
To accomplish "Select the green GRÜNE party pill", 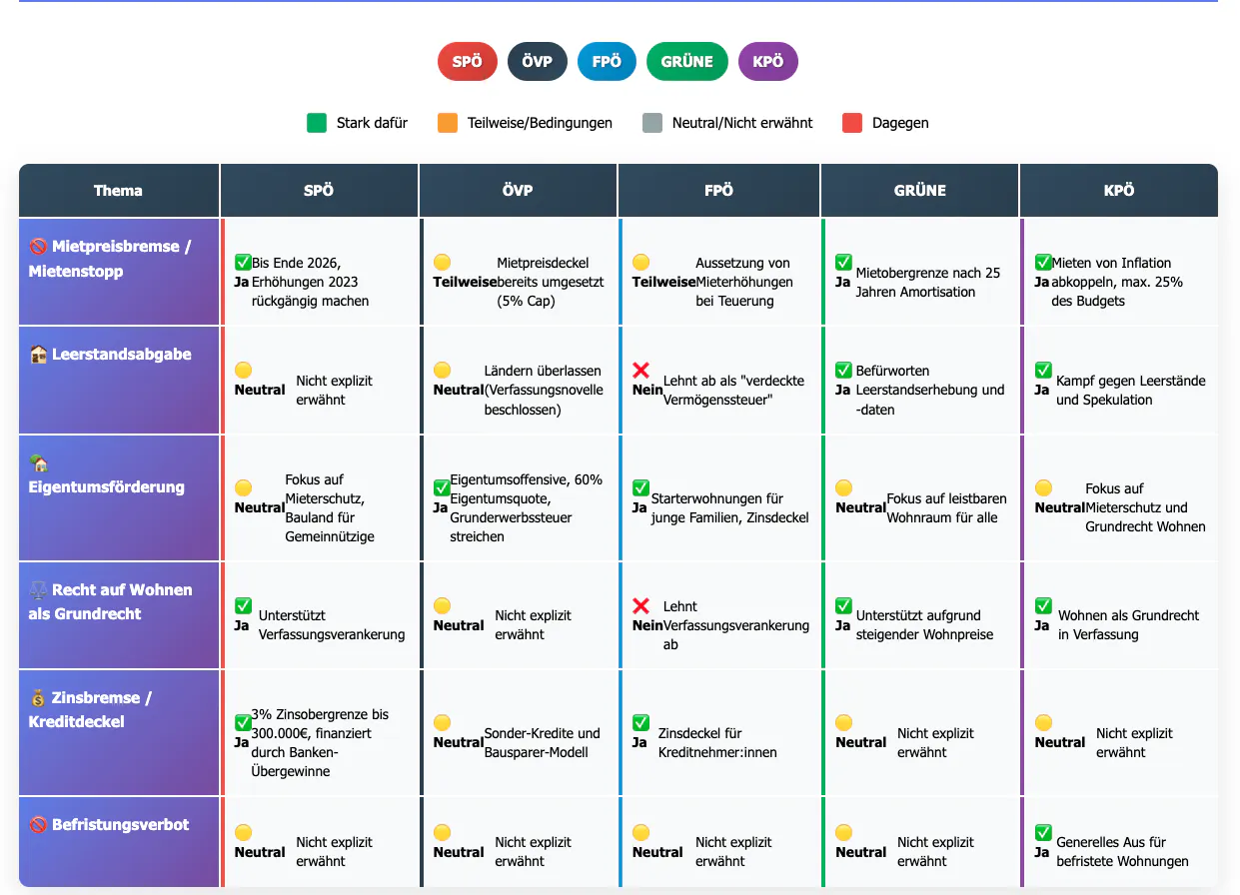I will point(687,62).
